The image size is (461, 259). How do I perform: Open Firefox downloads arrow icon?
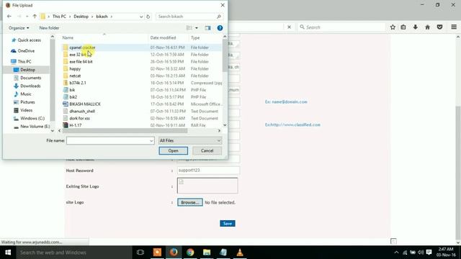[x=416, y=27]
